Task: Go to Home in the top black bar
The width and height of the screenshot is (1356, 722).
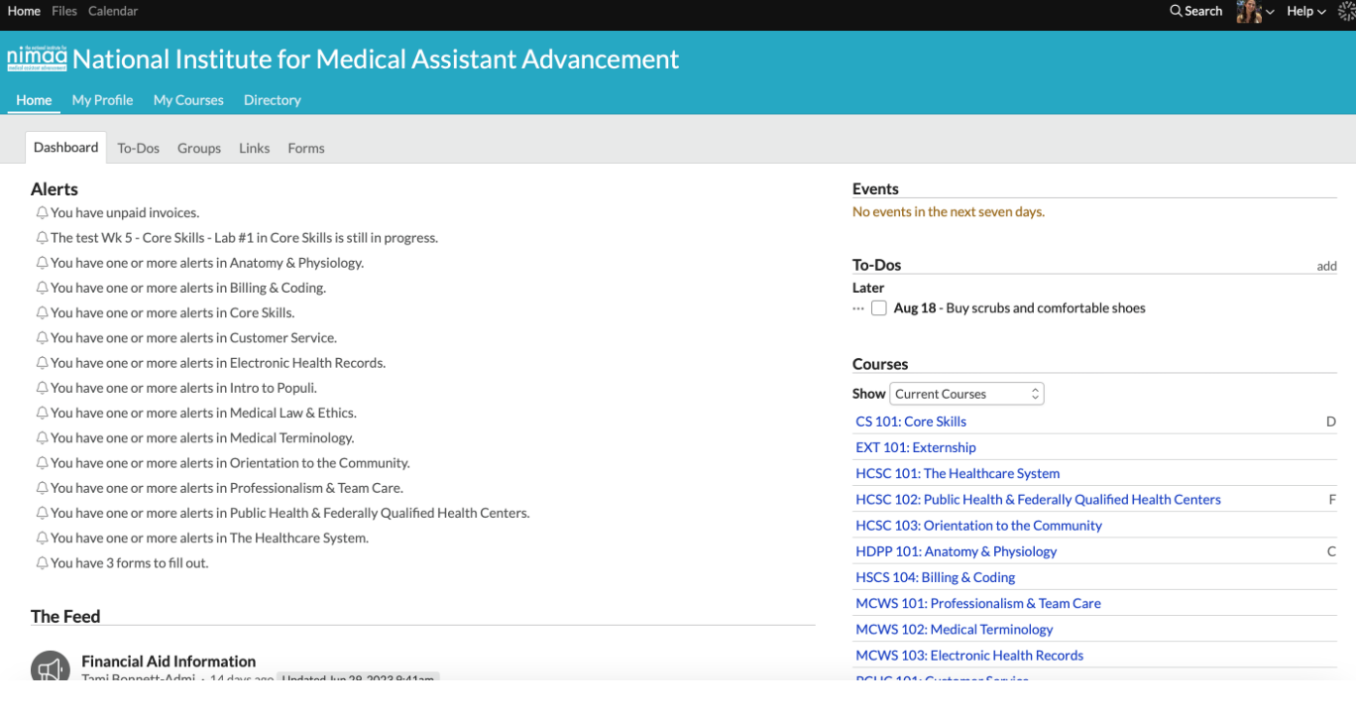Action: pos(24,11)
